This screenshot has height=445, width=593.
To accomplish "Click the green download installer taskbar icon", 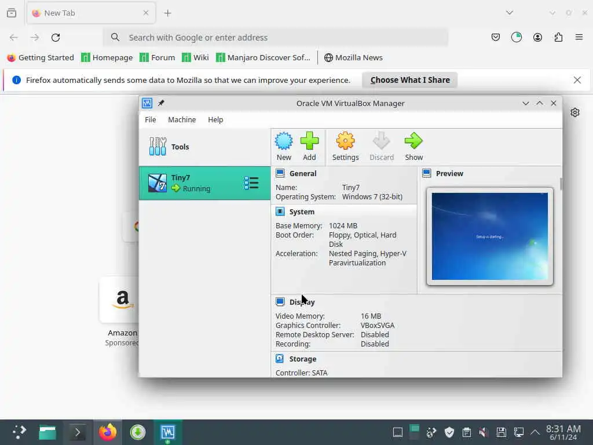I will pyautogui.click(x=138, y=432).
